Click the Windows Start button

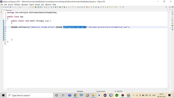point(3,95)
